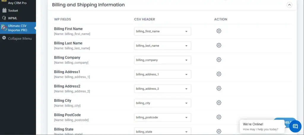Click the WP FIELDS column header
This screenshot has width=304, height=135.
tap(62, 19)
